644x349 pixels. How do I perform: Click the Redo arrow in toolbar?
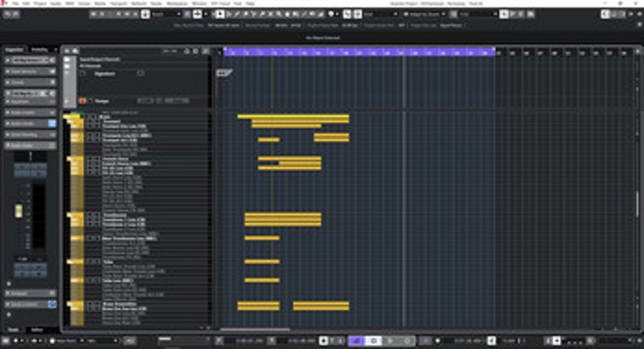click(15, 14)
